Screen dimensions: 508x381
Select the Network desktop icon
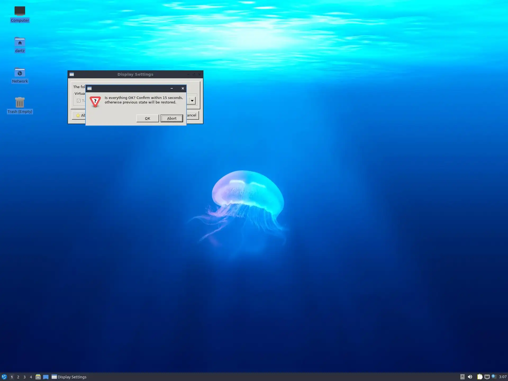20,72
